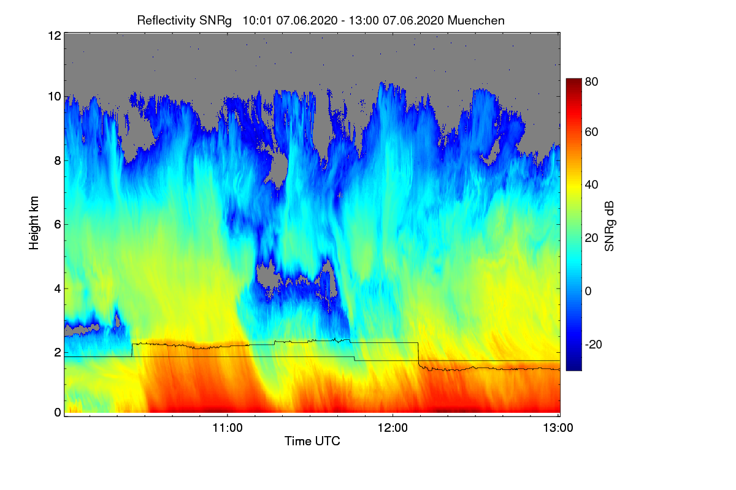The width and height of the screenshot is (736, 490).
Task: Click the height tick label 4
Action: tap(57, 288)
